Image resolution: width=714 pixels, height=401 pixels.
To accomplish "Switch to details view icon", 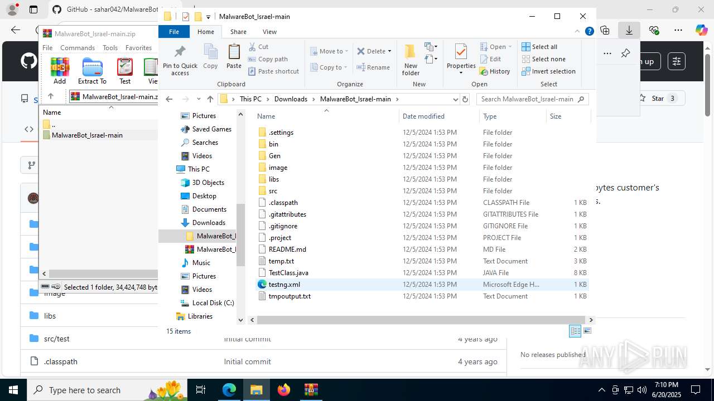I will (x=575, y=331).
